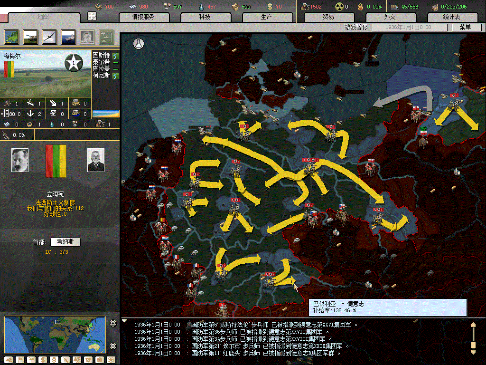Select the air units airplane icon
This screenshot has width=486, height=365.
[x=49, y=37]
